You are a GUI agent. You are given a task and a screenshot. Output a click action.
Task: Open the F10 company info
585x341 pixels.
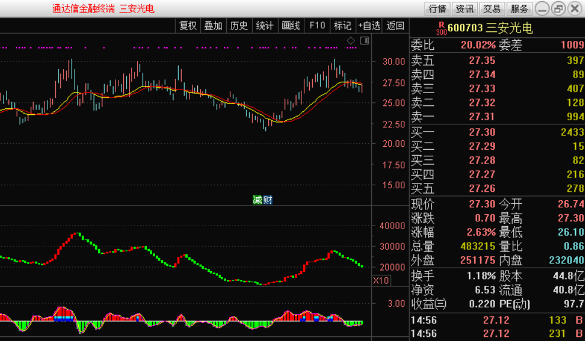(x=317, y=25)
